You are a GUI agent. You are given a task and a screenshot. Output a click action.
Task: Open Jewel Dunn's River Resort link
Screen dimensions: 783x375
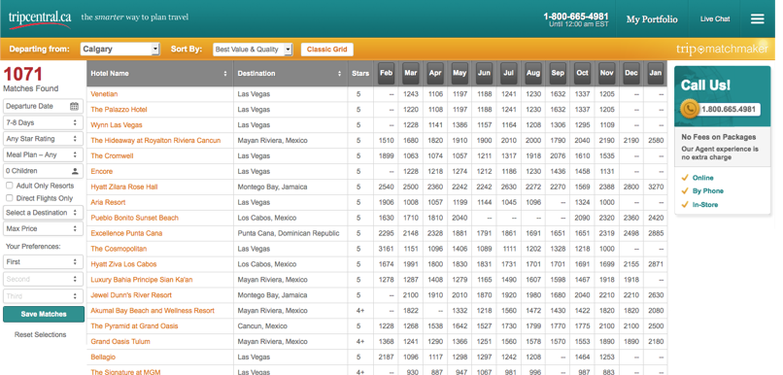tap(131, 295)
